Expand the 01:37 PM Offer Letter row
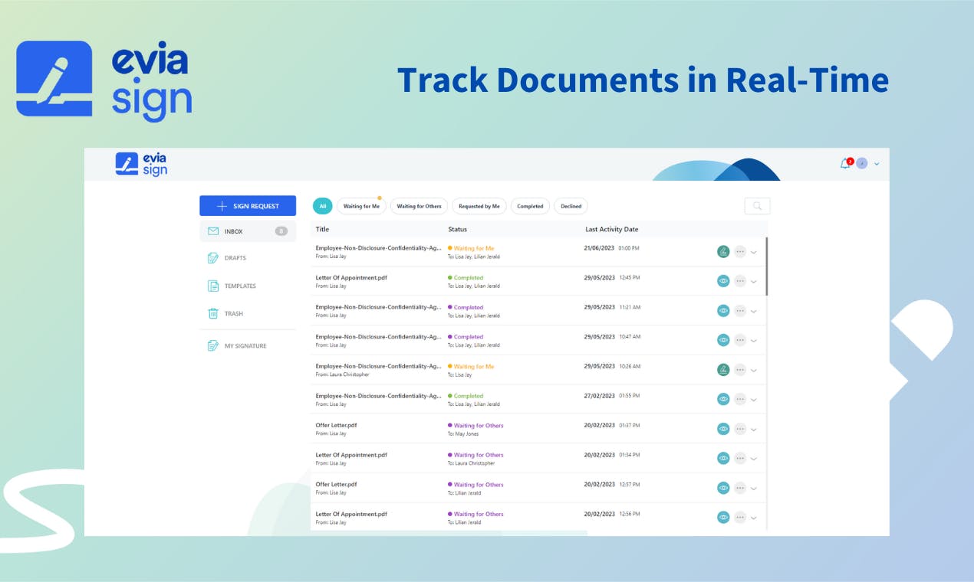The image size is (974, 582). (754, 430)
